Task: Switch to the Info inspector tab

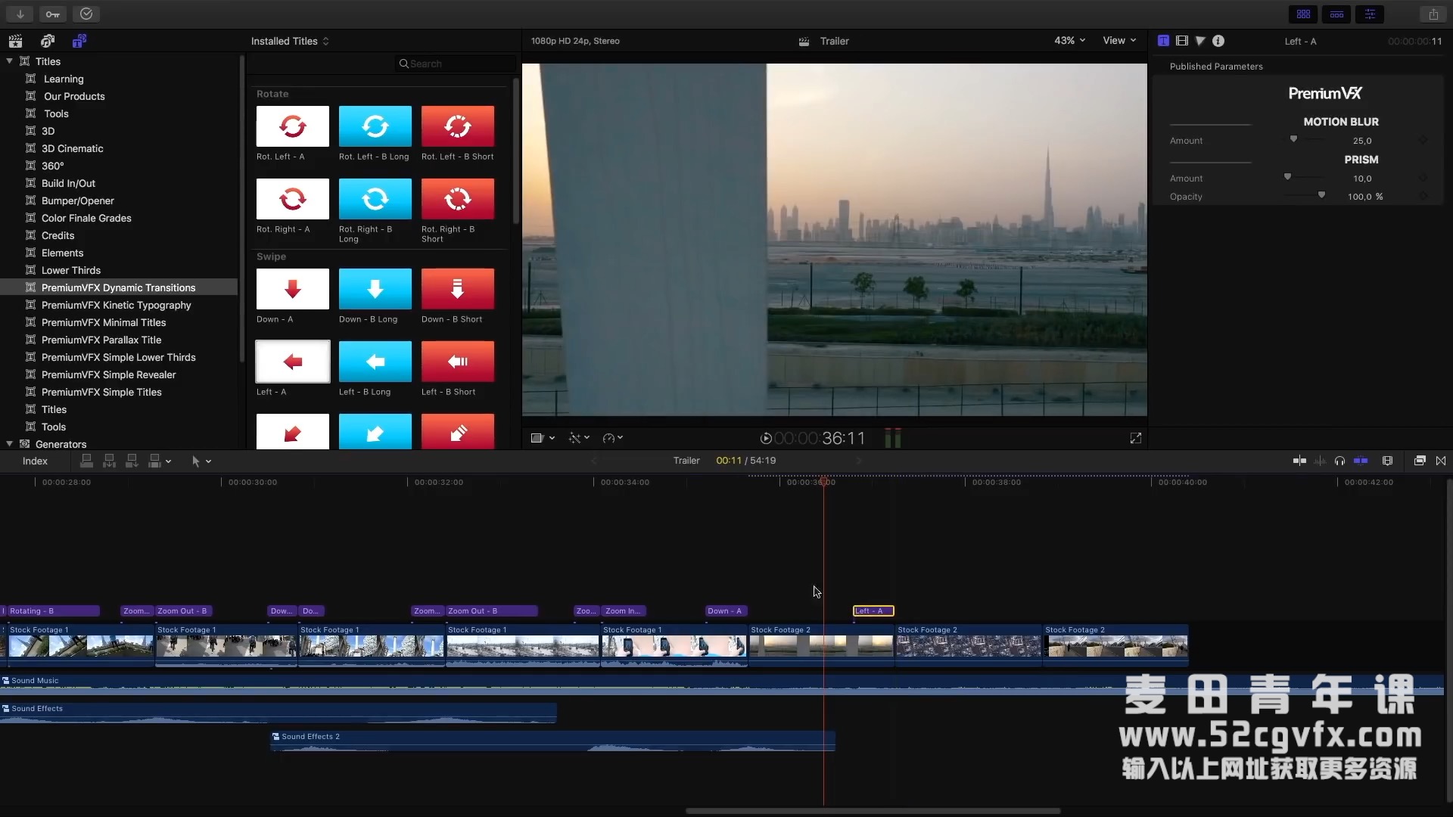Action: [x=1218, y=41]
